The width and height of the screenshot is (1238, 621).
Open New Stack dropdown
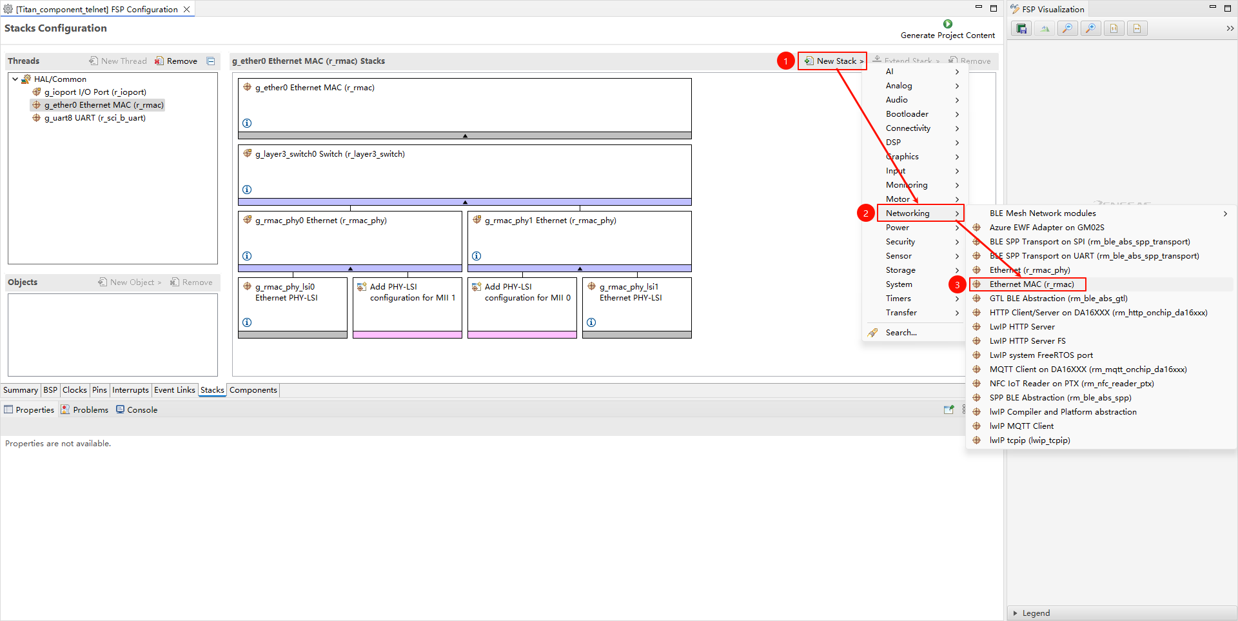click(832, 61)
